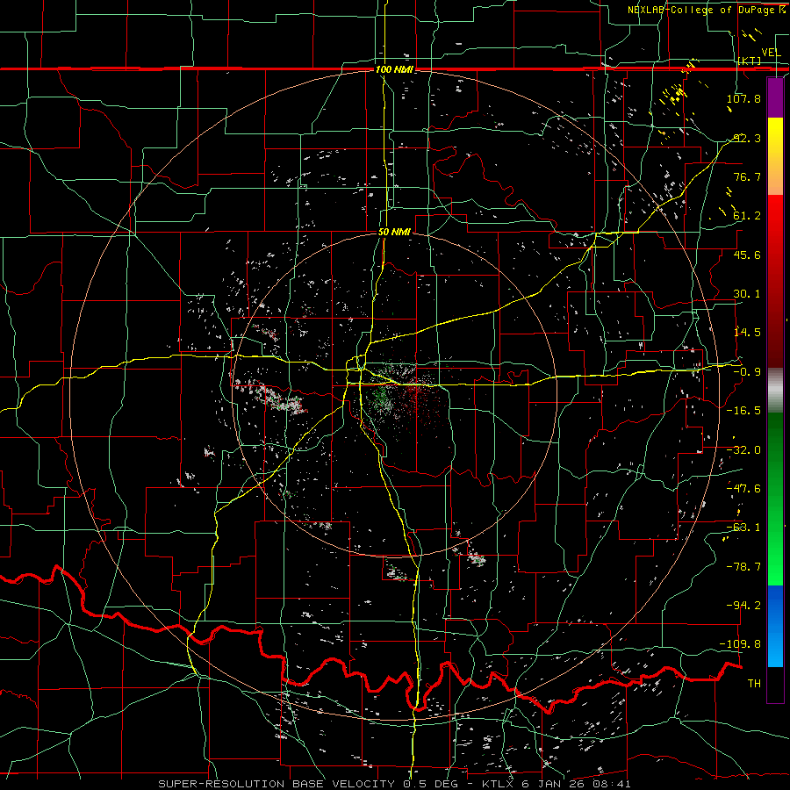
Task: Select the 30.1 scale value
Action: (746, 294)
